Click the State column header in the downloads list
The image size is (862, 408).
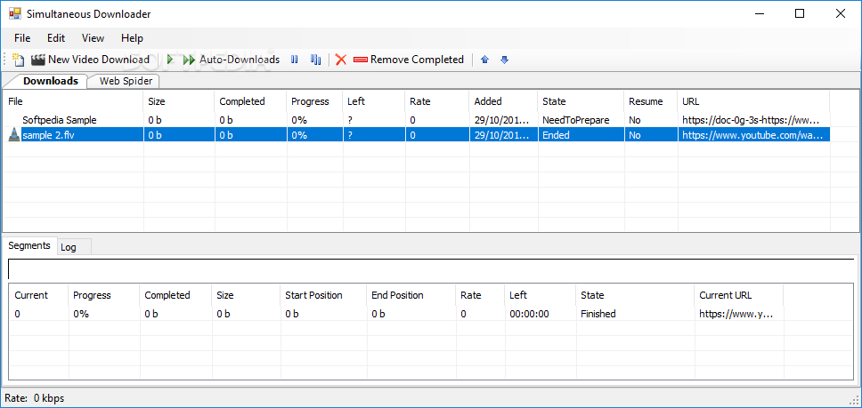point(581,101)
